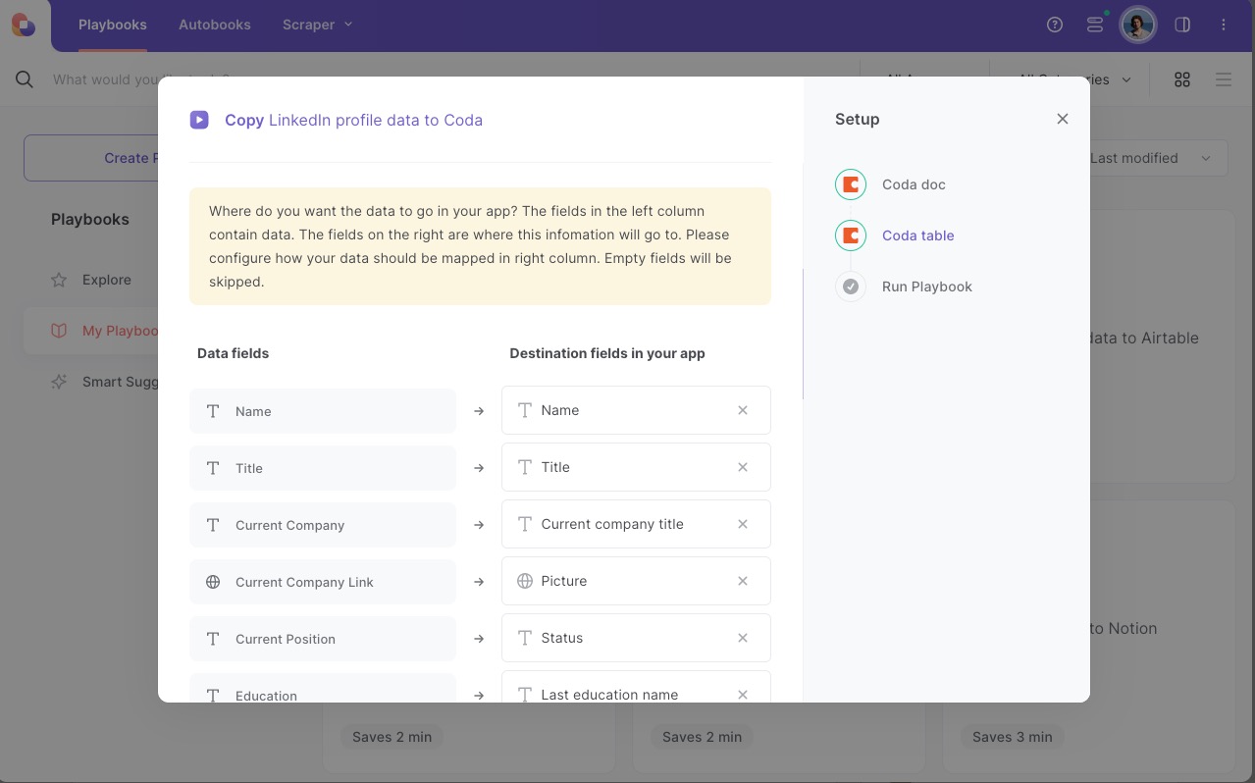Click the purple play icon beside Copy
Viewport: 1255px width, 783px height.
tap(199, 120)
